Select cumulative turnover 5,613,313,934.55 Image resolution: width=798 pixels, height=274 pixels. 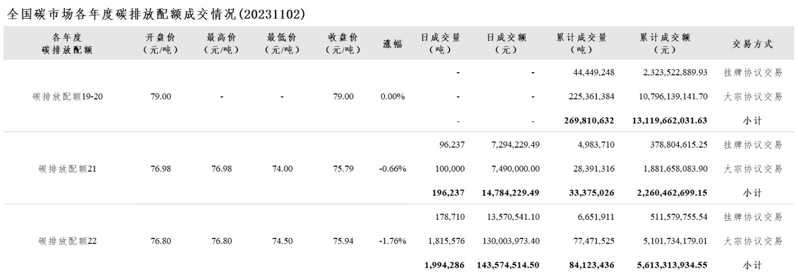click(672, 265)
